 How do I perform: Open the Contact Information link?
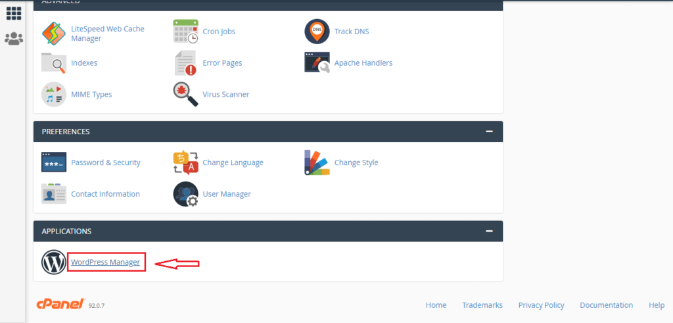[106, 193]
